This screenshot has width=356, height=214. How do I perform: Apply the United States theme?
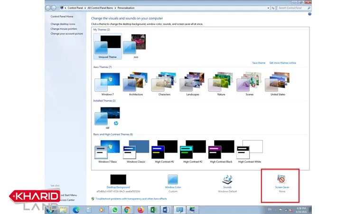(x=278, y=84)
